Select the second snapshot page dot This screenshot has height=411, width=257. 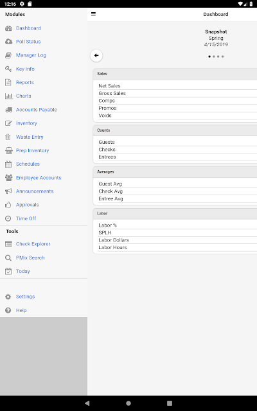tap(214, 57)
